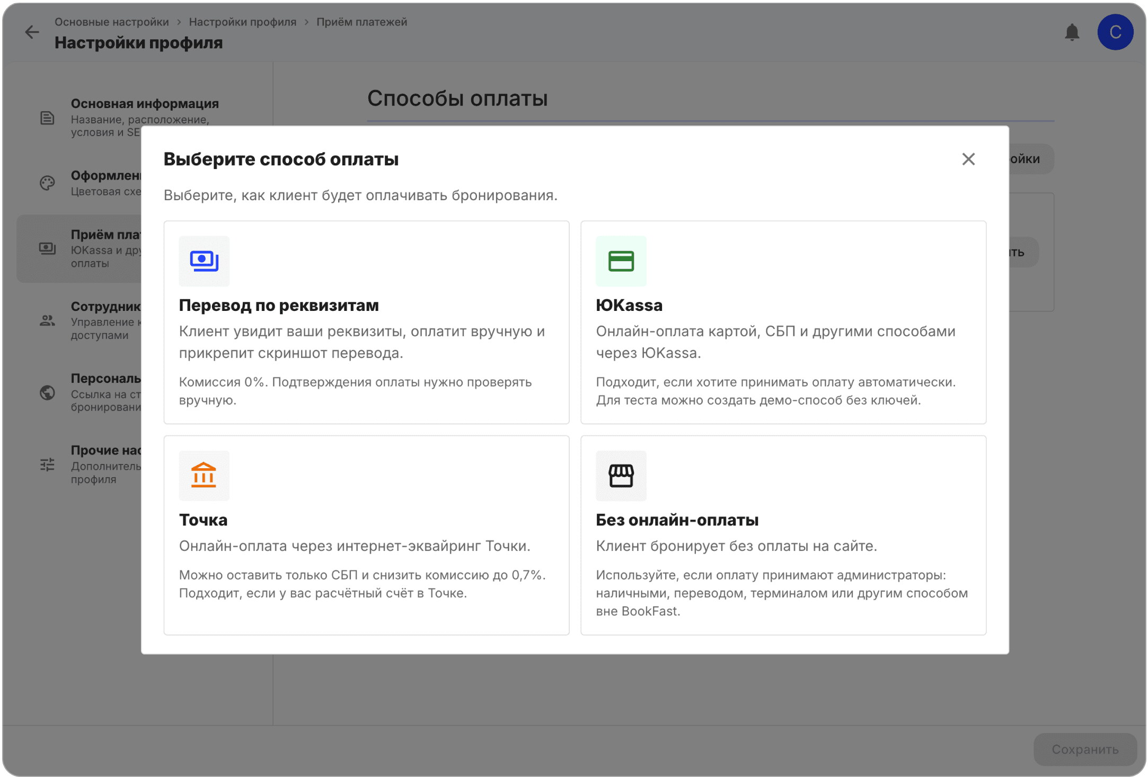Click 'Онлайн-оплата через интернет-эквайринг Точки' text

[x=355, y=546]
